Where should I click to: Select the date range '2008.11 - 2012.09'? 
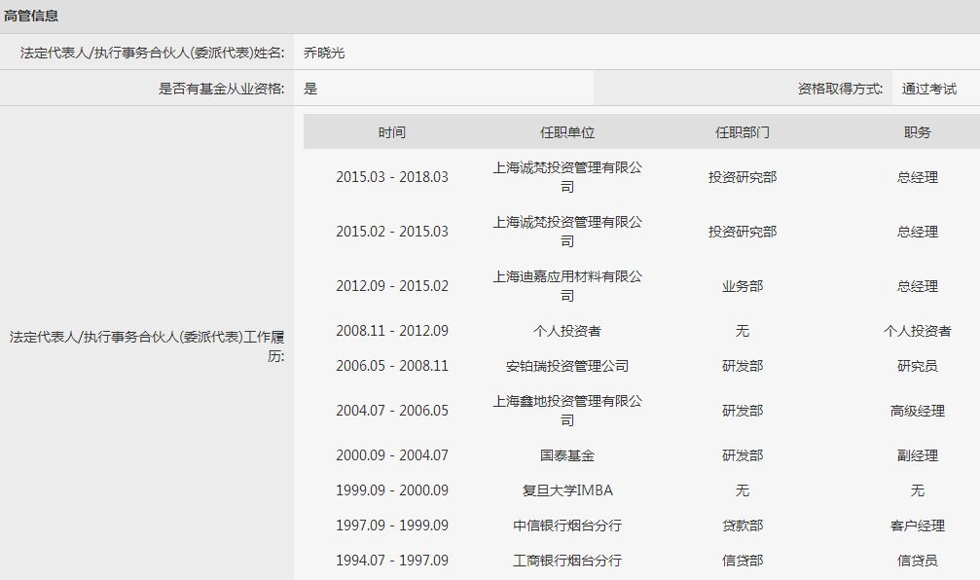pos(392,331)
